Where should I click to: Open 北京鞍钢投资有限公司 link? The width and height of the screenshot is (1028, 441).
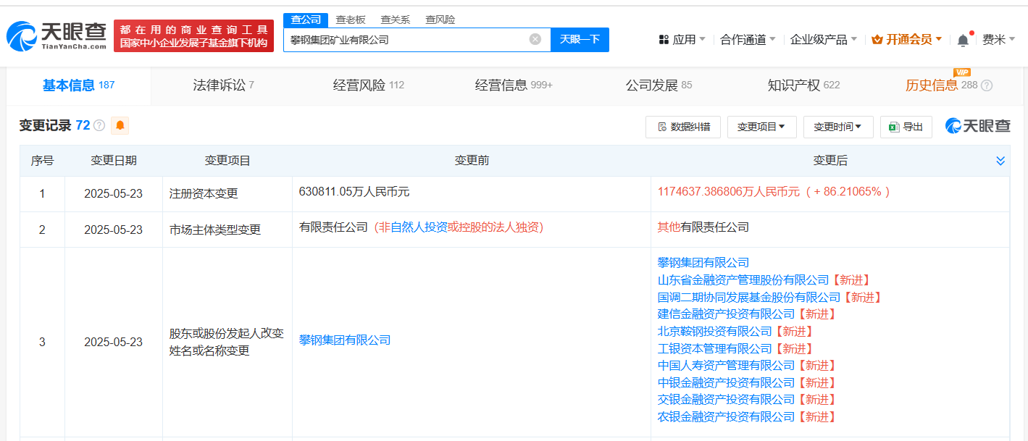(x=714, y=331)
